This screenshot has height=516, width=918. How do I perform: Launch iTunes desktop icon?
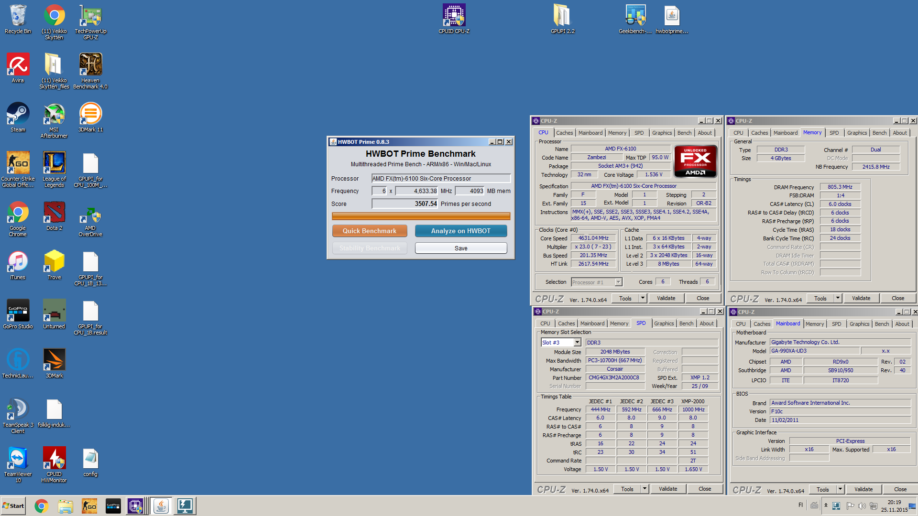18,265
